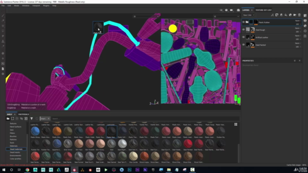Click the Add smart material icon
This screenshot has height=173, width=308.
click(x=290, y=15)
